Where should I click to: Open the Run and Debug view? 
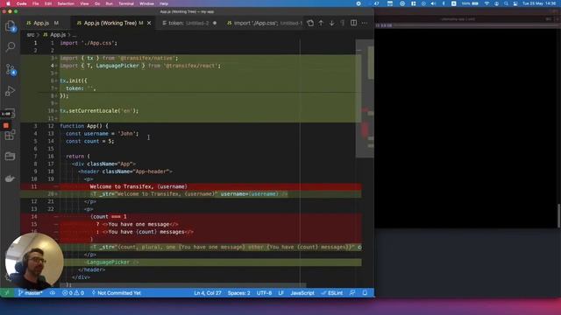point(10,91)
